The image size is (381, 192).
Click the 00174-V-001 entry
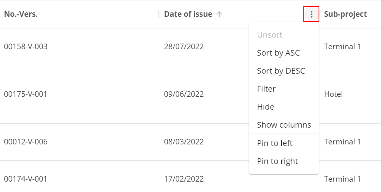pyautogui.click(x=26, y=179)
